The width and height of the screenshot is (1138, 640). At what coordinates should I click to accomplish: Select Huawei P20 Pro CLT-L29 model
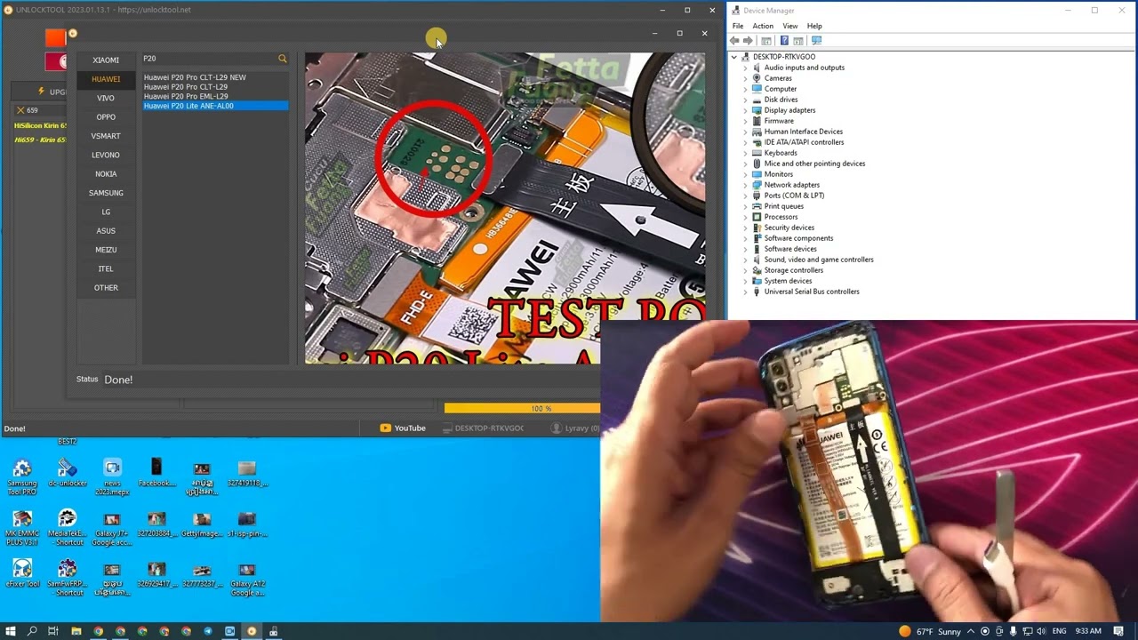[x=185, y=87]
